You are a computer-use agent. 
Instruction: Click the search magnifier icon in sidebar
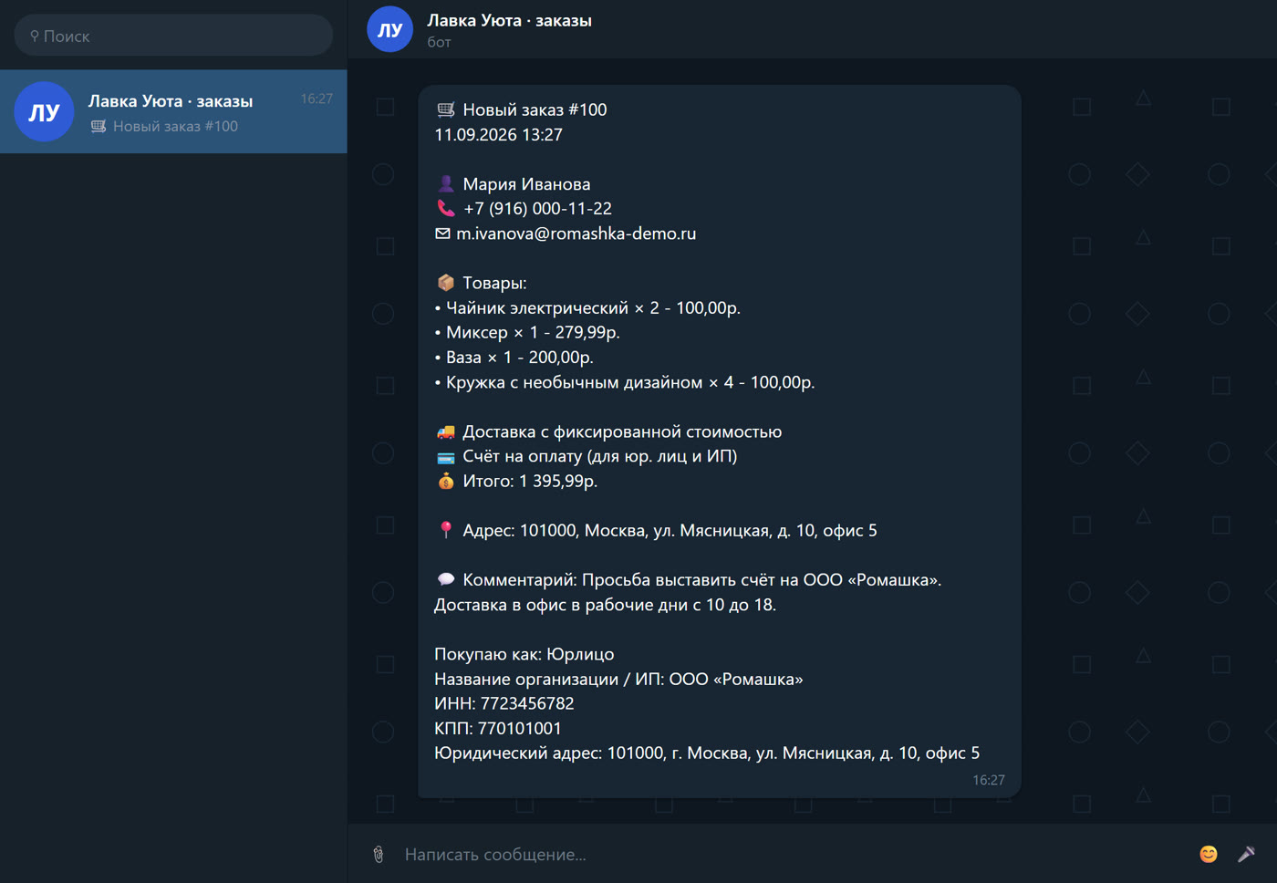(x=35, y=36)
